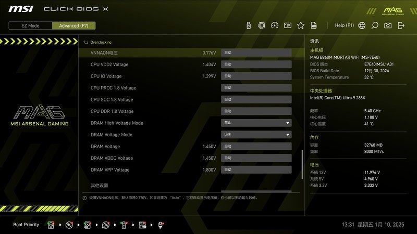Click the MAG B860M MORTAR WIFI board name
Screen dimensions: 417x234
tap(345, 57)
